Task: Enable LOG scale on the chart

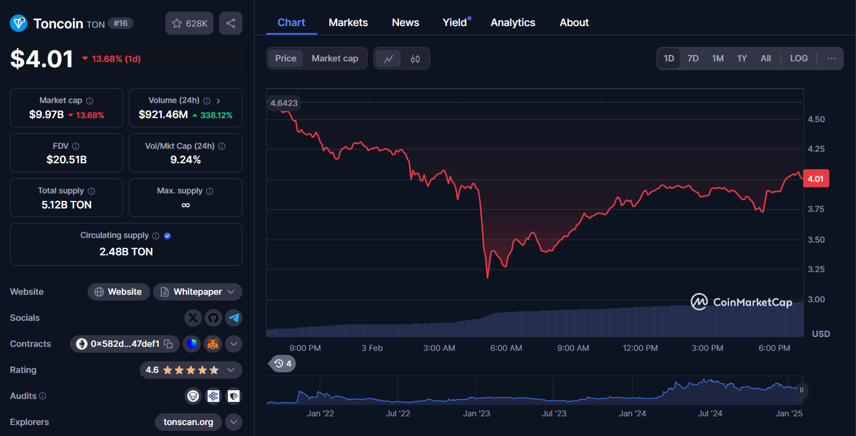Action: [799, 58]
